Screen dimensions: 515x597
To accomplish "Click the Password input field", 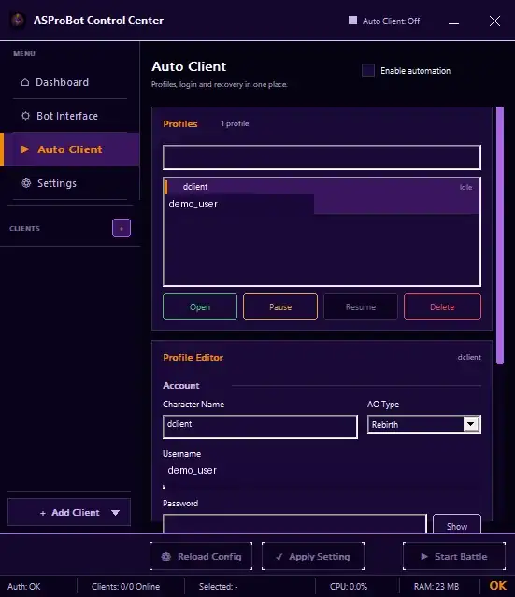I will click(294, 524).
